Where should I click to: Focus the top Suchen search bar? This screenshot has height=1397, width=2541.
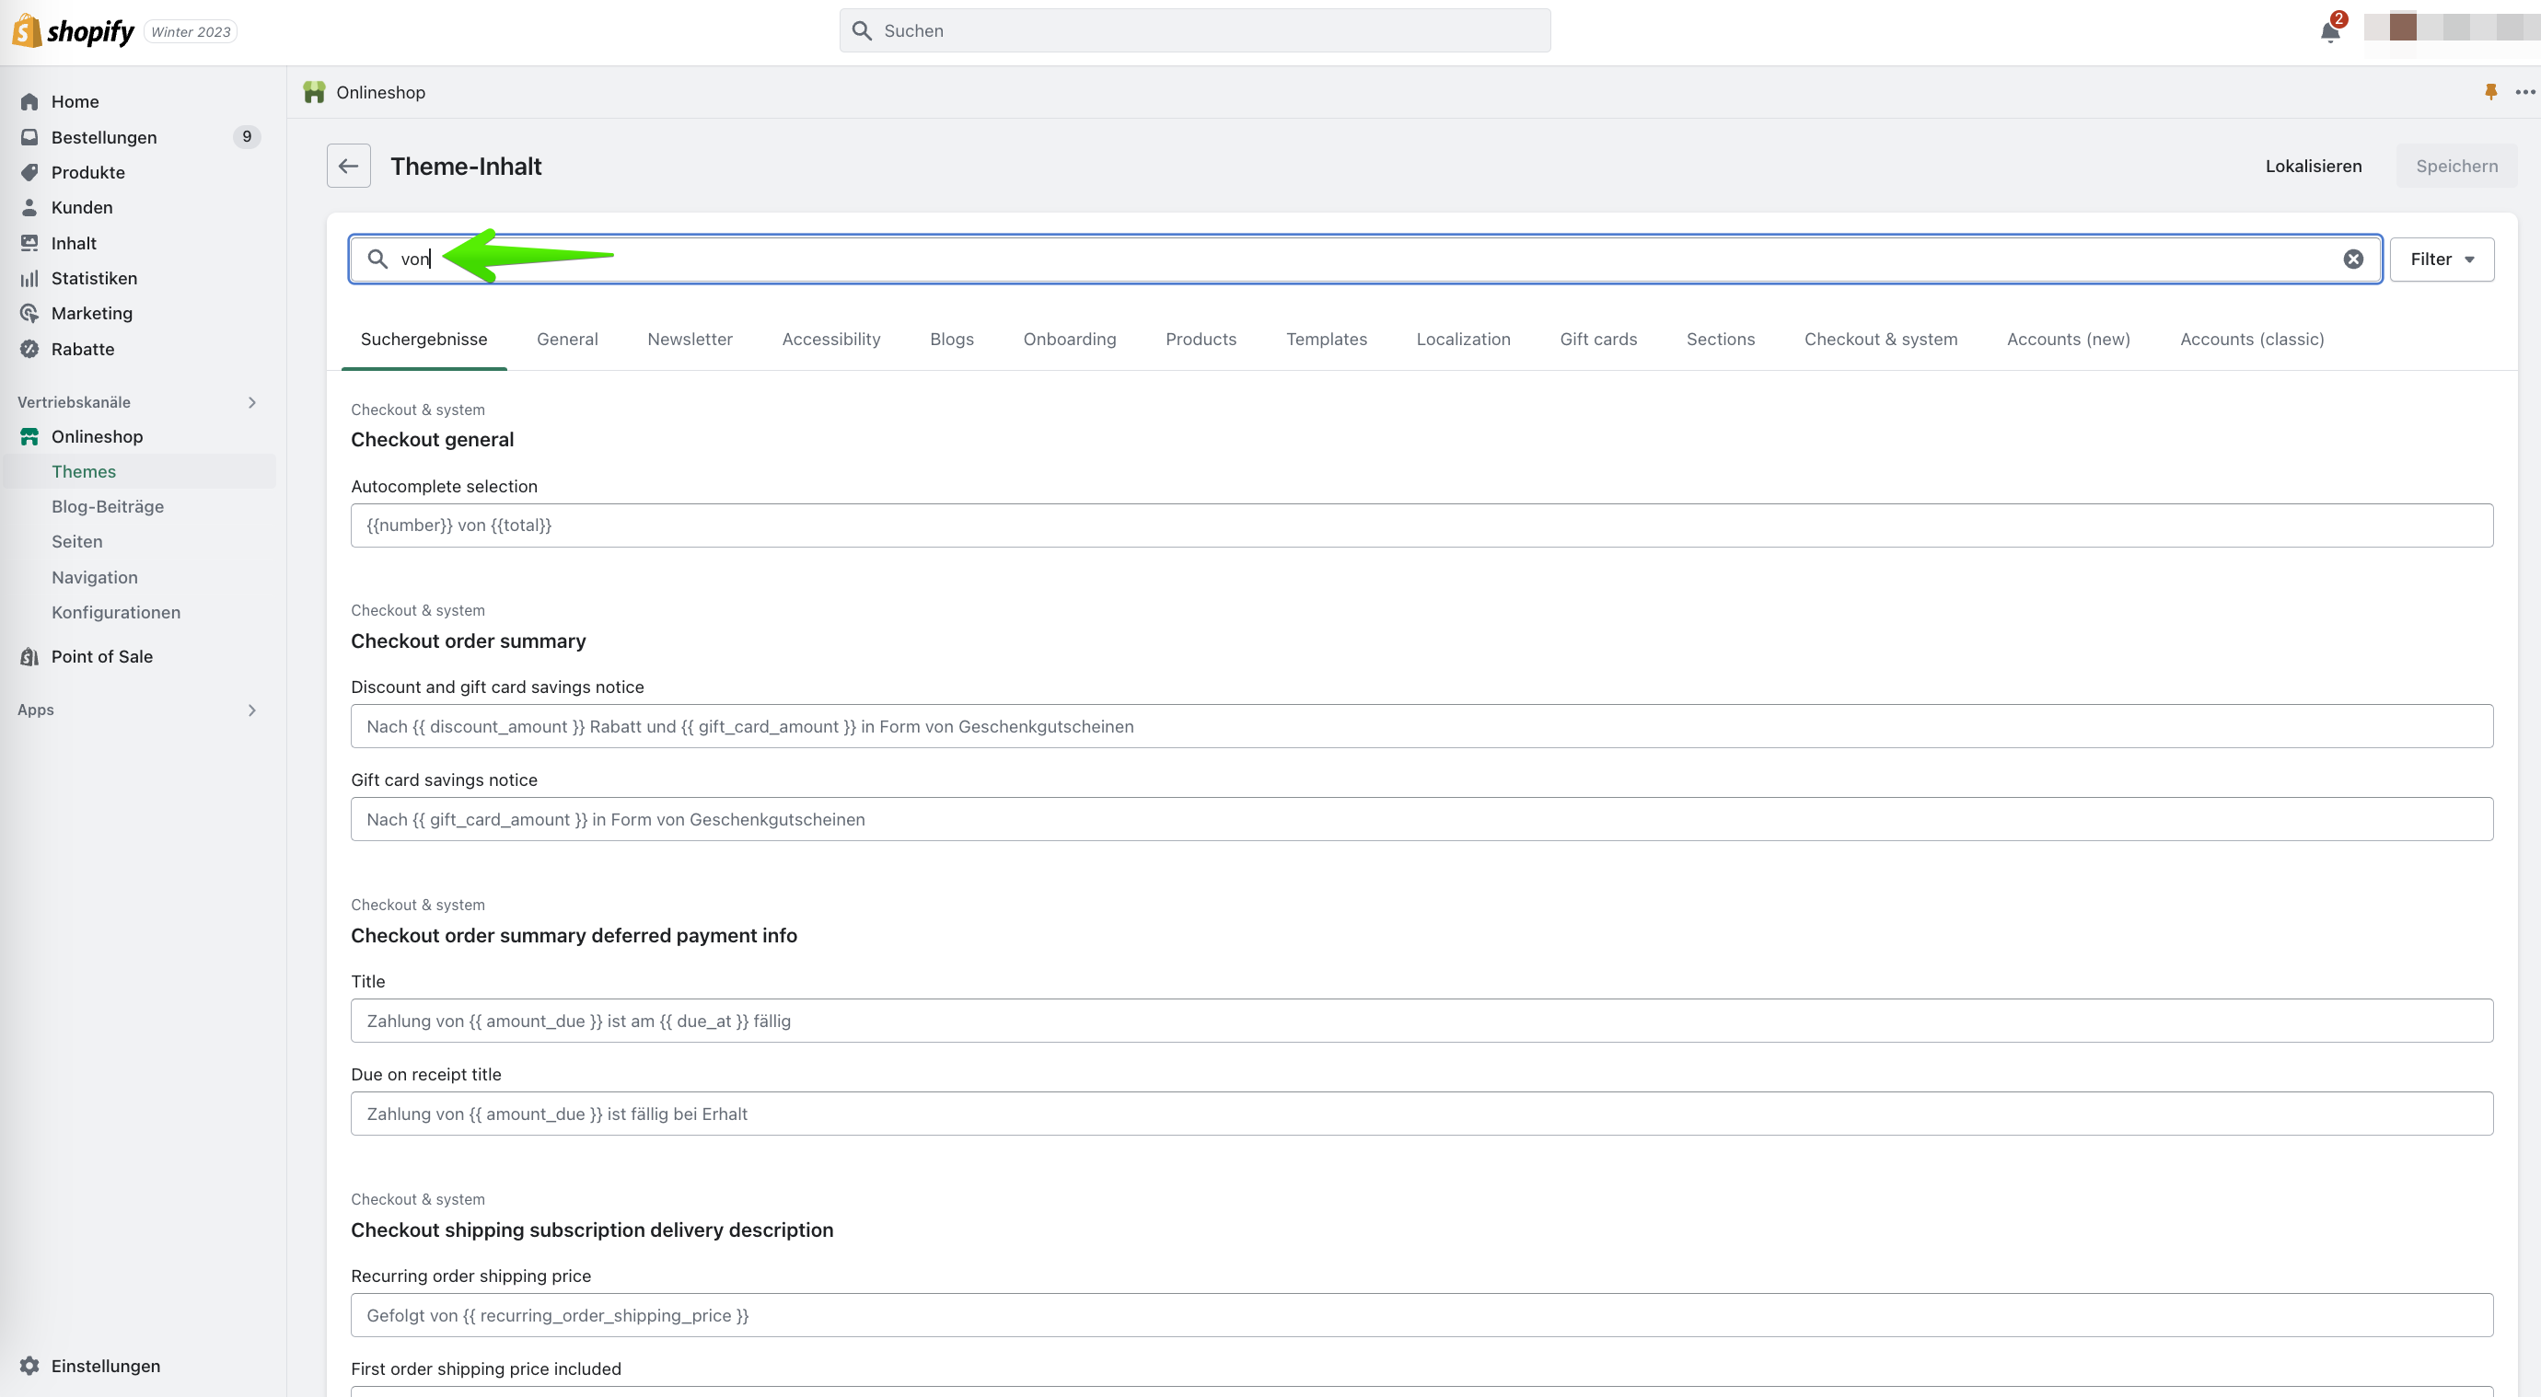click(x=1193, y=30)
